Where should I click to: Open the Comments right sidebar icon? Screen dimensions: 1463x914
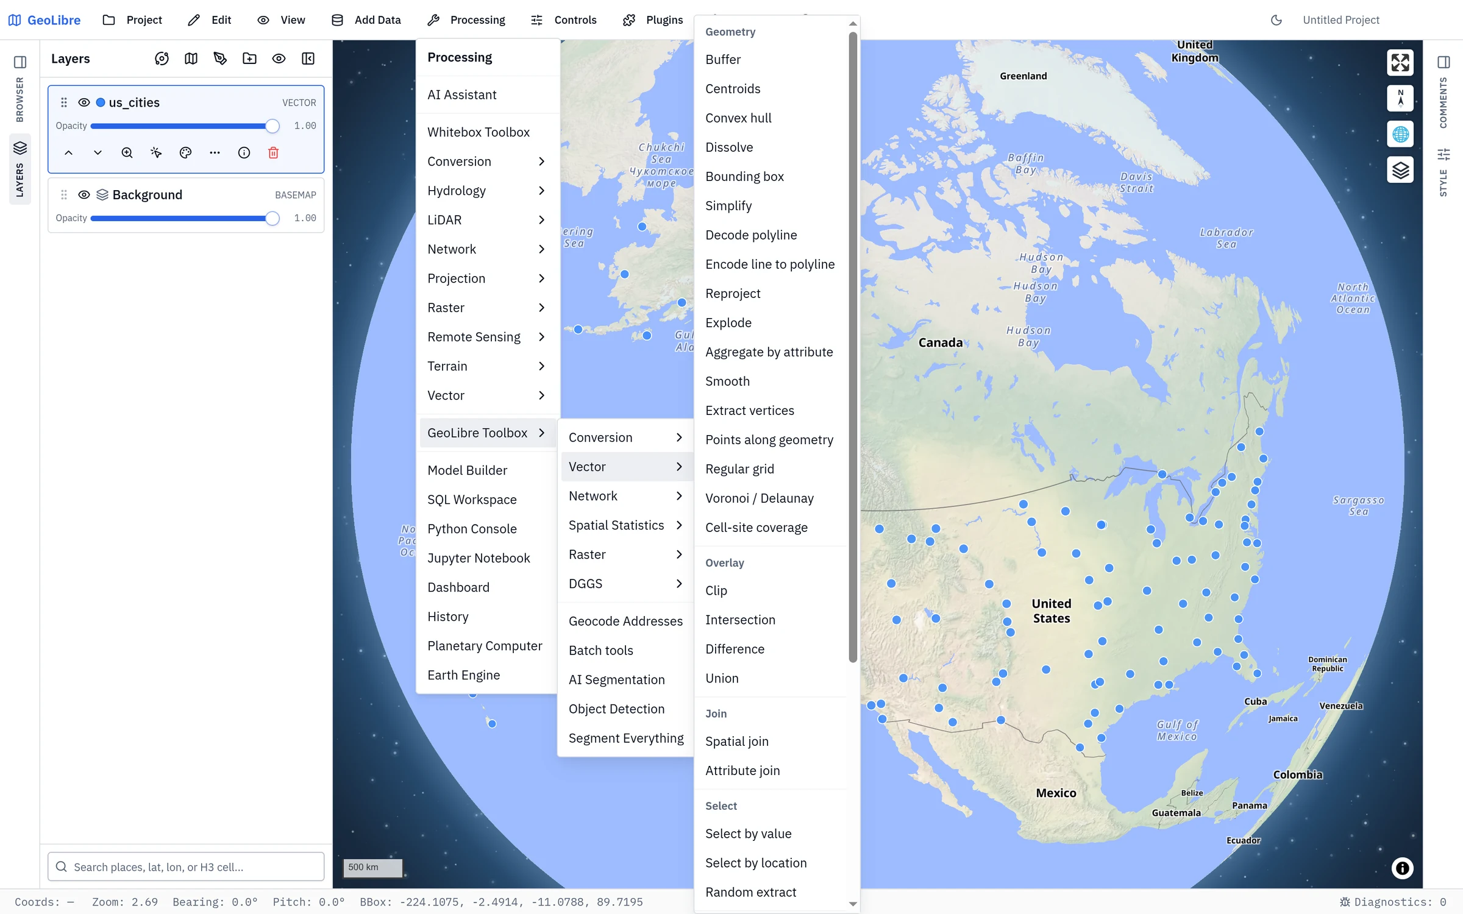point(1443,62)
